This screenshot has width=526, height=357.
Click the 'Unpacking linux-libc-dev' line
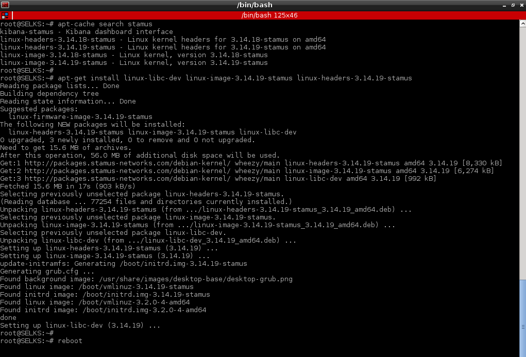148,240
